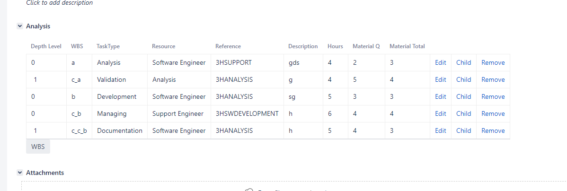Click the attachments drop zone area
567x191 pixels.
pyautogui.click(x=294, y=186)
